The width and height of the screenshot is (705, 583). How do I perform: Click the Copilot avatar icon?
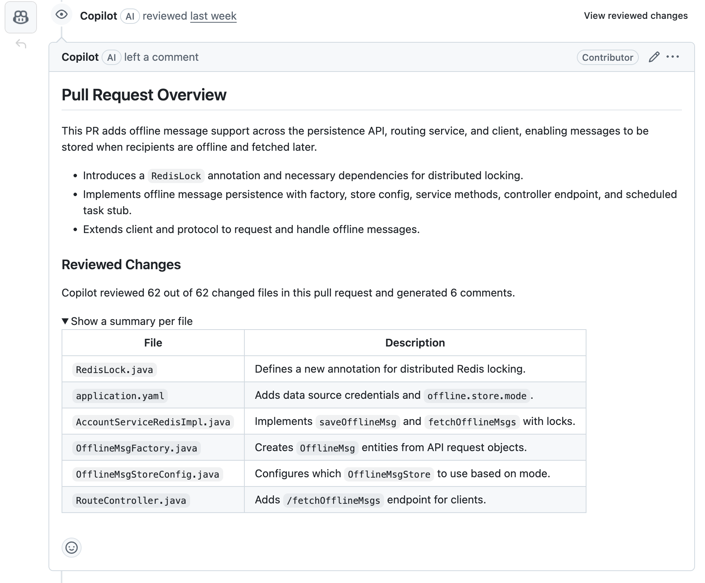(21, 17)
